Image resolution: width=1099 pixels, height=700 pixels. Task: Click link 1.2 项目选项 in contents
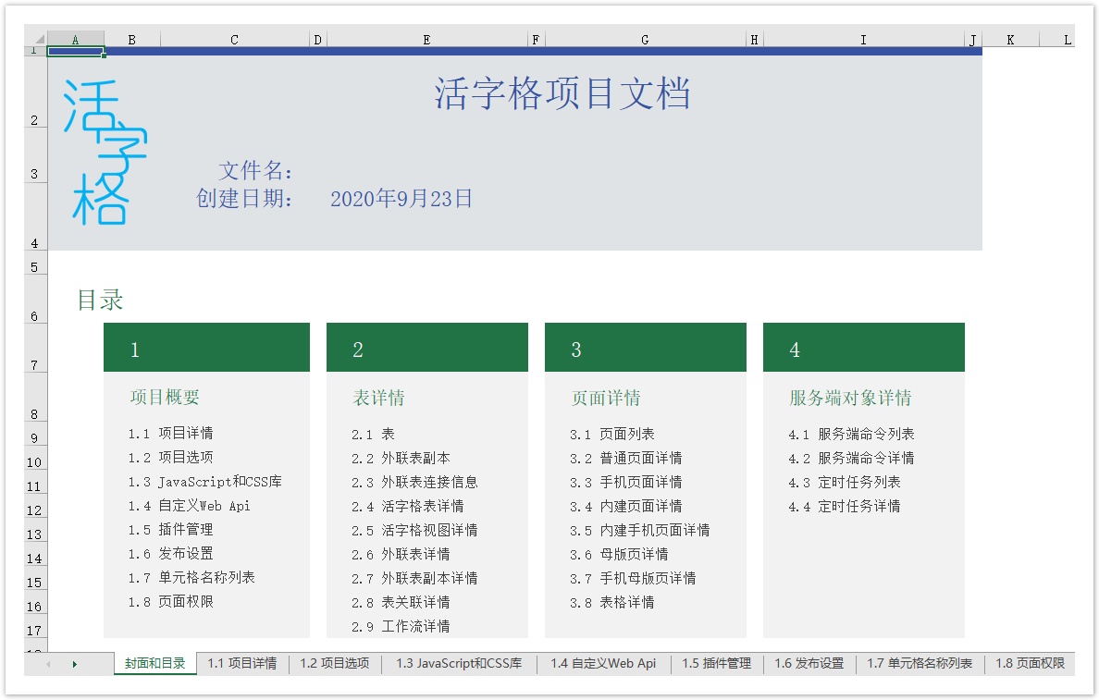pos(170,458)
